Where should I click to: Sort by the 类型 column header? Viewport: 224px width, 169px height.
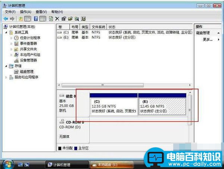click(x=85, y=27)
